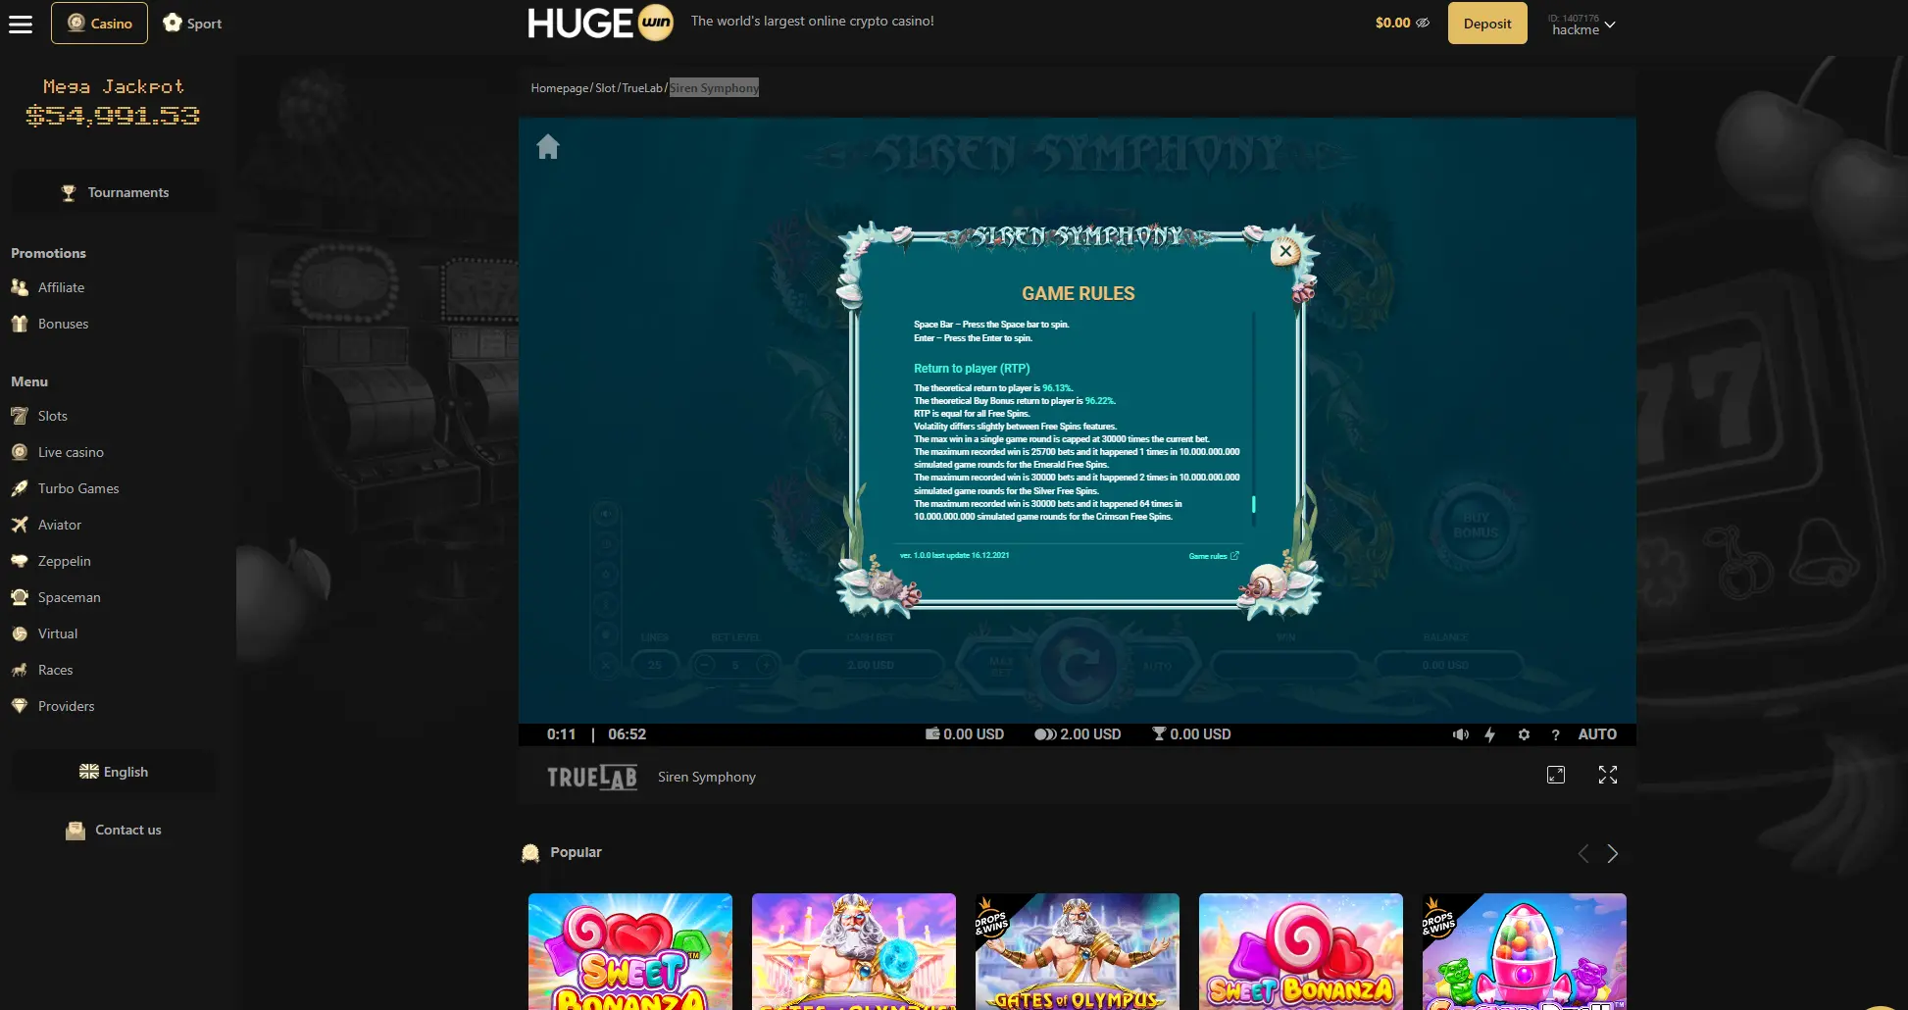Show previous Popular games
The width and height of the screenshot is (1908, 1010).
(x=1583, y=854)
